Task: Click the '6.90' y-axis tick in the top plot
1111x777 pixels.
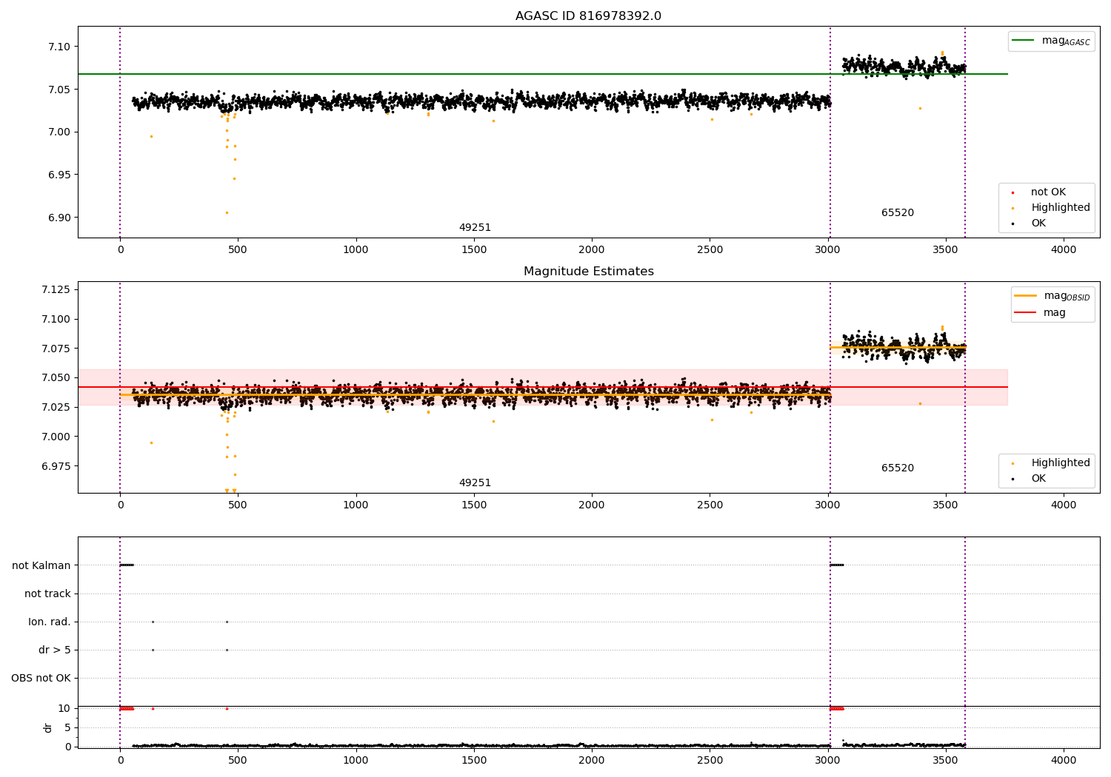Action: click(59, 218)
